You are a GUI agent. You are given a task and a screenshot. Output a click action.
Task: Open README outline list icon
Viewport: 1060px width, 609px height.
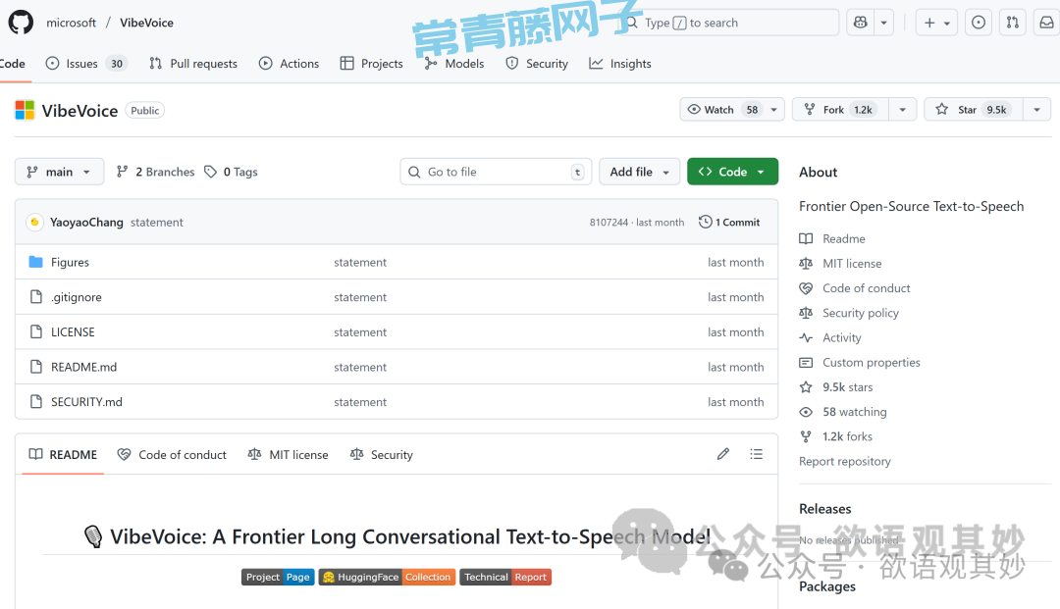coord(756,454)
